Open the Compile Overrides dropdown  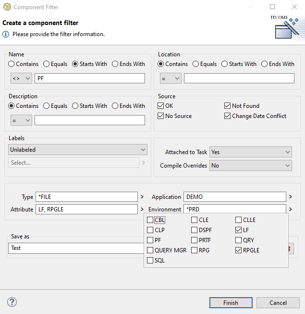250,166
